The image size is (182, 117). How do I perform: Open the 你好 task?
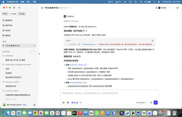7,69
